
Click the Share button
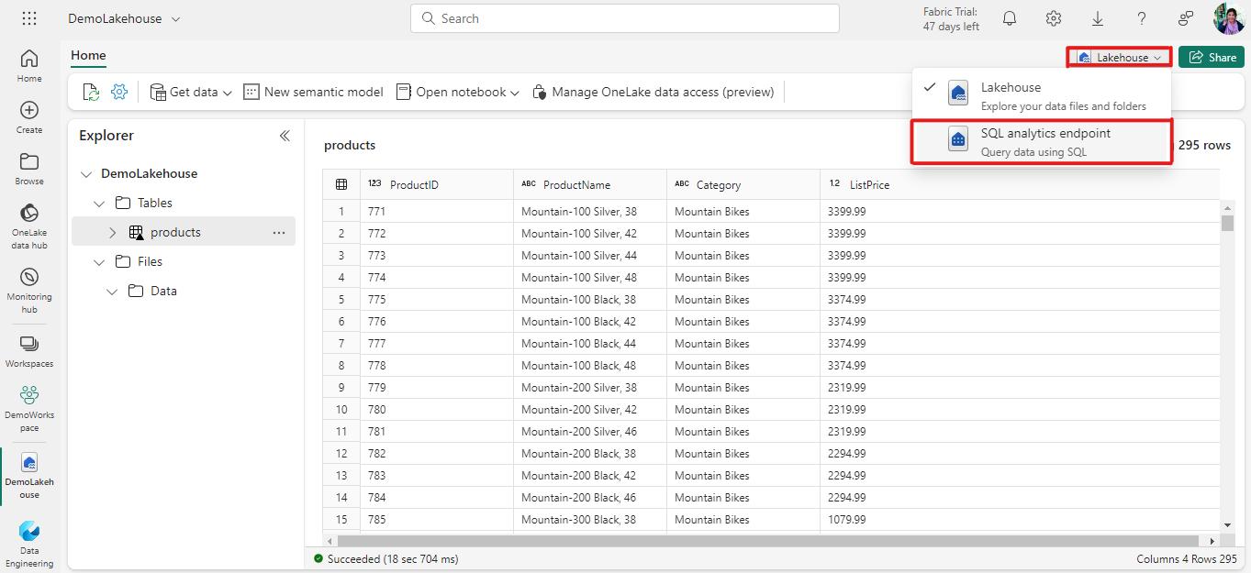pyautogui.click(x=1212, y=57)
